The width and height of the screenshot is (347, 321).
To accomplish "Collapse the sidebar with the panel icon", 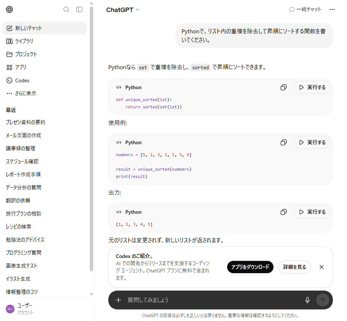I will [79, 9].
